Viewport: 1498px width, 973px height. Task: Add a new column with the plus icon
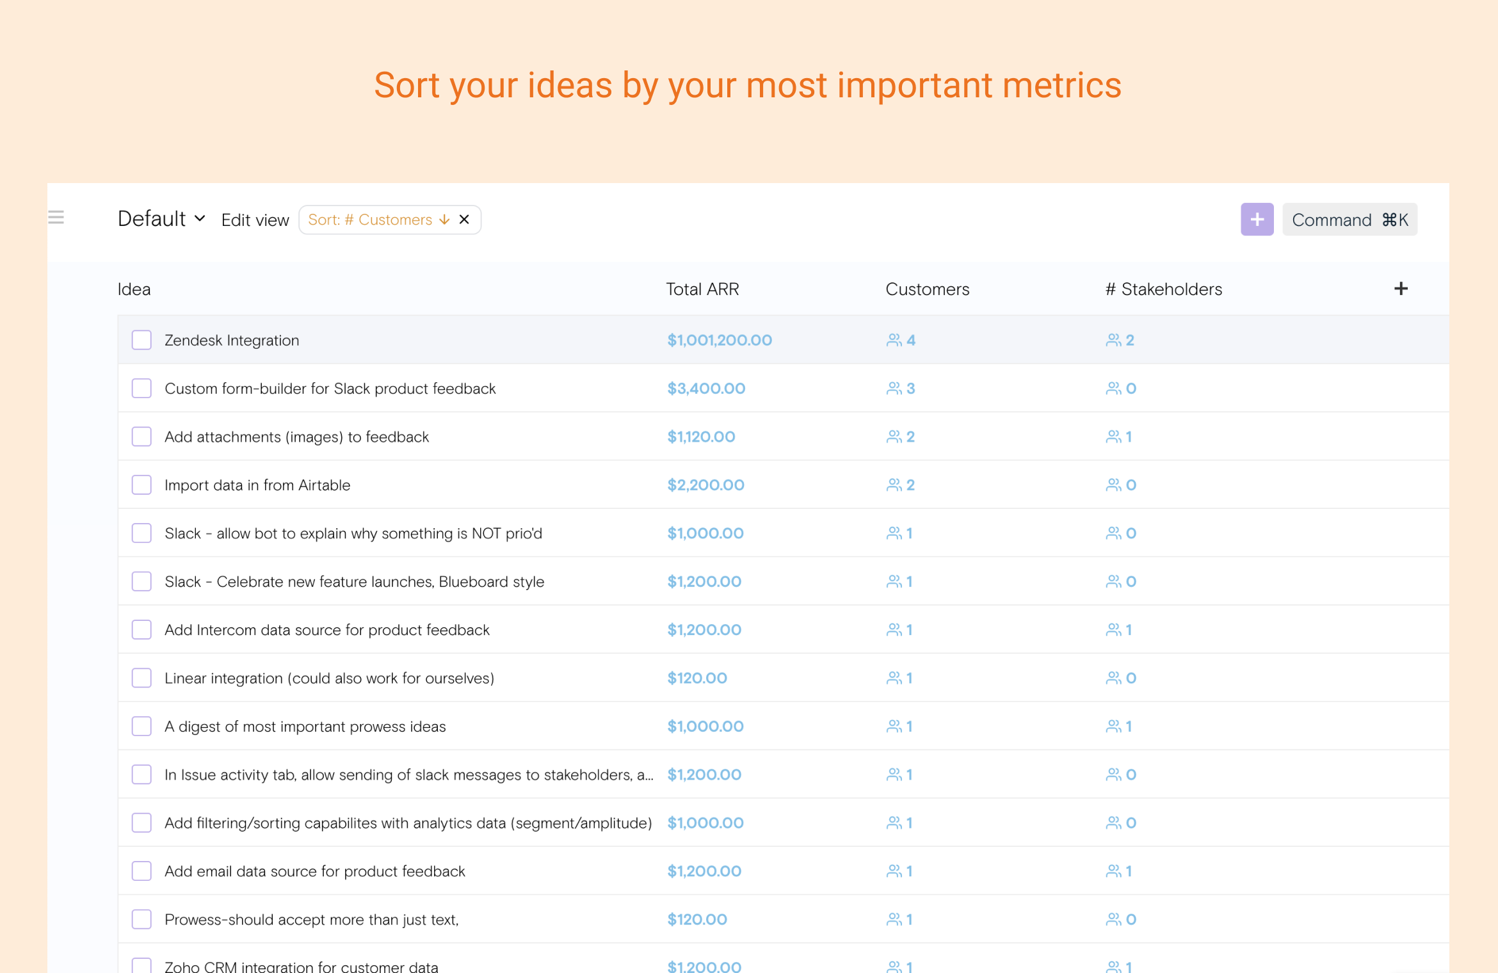coord(1401,289)
